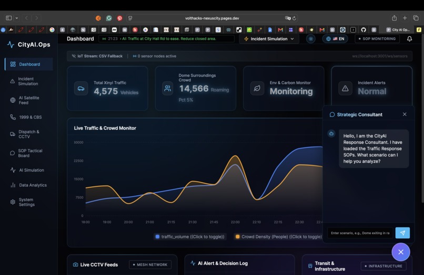Go back with Safari back arrow
Image resolution: width=424 pixels, height=275 pixels.
pyautogui.click(x=26, y=18)
